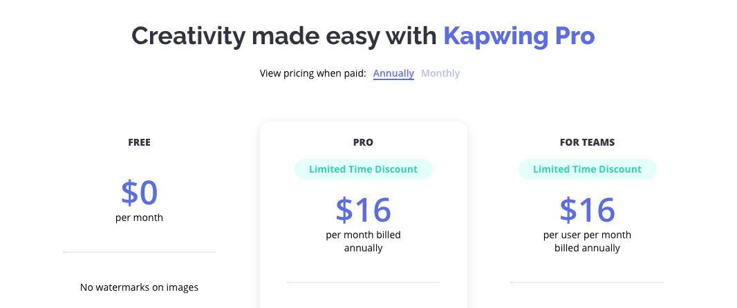The height and width of the screenshot is (308, 737).
Task: Select the FOR TEAMS plan title
Action: coord(587,143)
